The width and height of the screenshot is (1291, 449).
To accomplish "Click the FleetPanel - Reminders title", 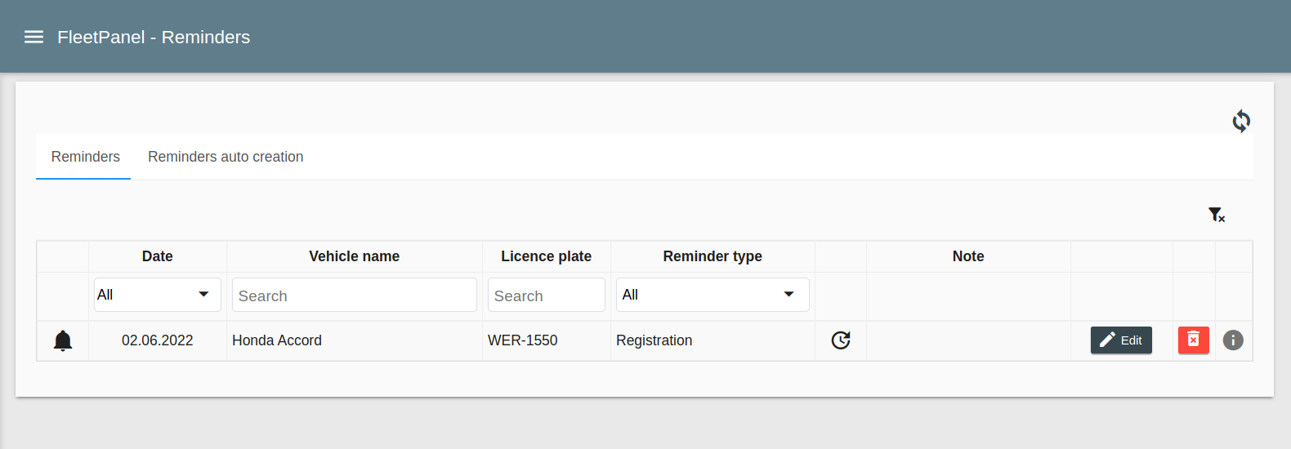I will tap(154, 38).
